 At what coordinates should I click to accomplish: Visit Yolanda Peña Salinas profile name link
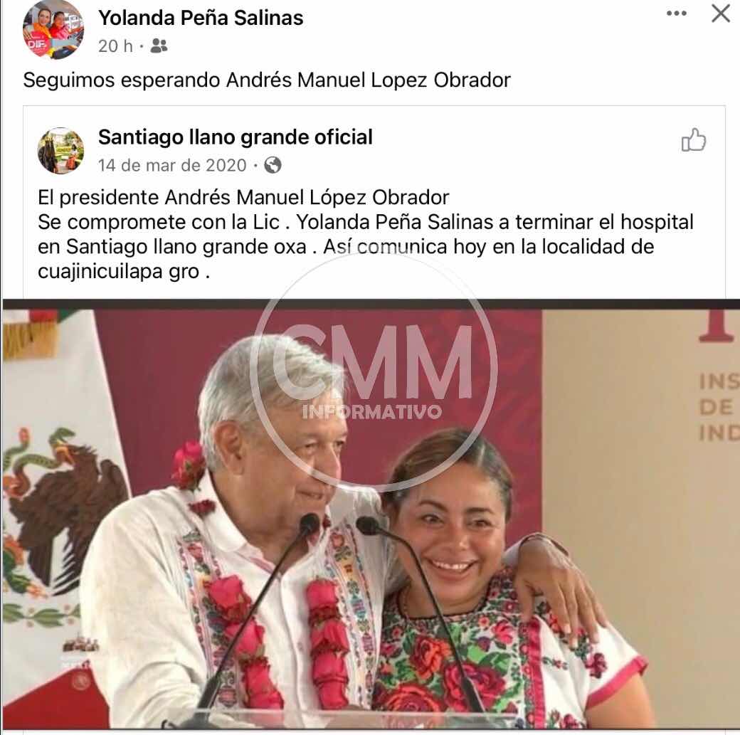tap(201, 18)
